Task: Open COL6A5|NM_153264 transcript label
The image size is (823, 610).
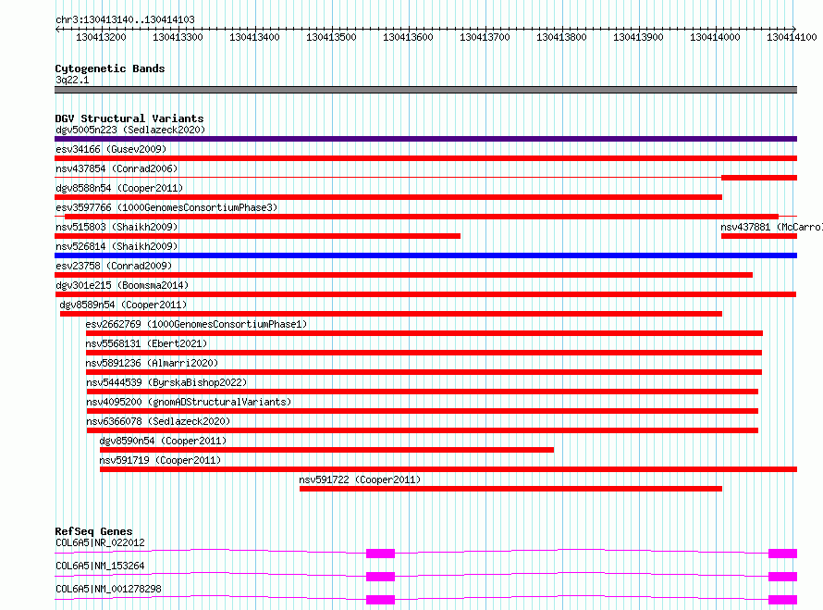Action: point(100,566)
